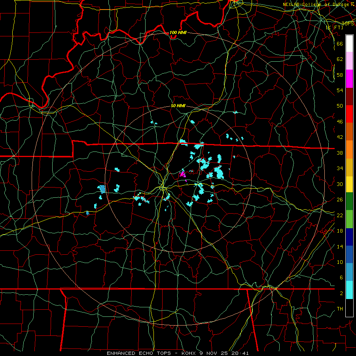This screenshot has height=356, width=356.
Task: Select the magenta segment of the legend bar
Action: pos(349,79)
